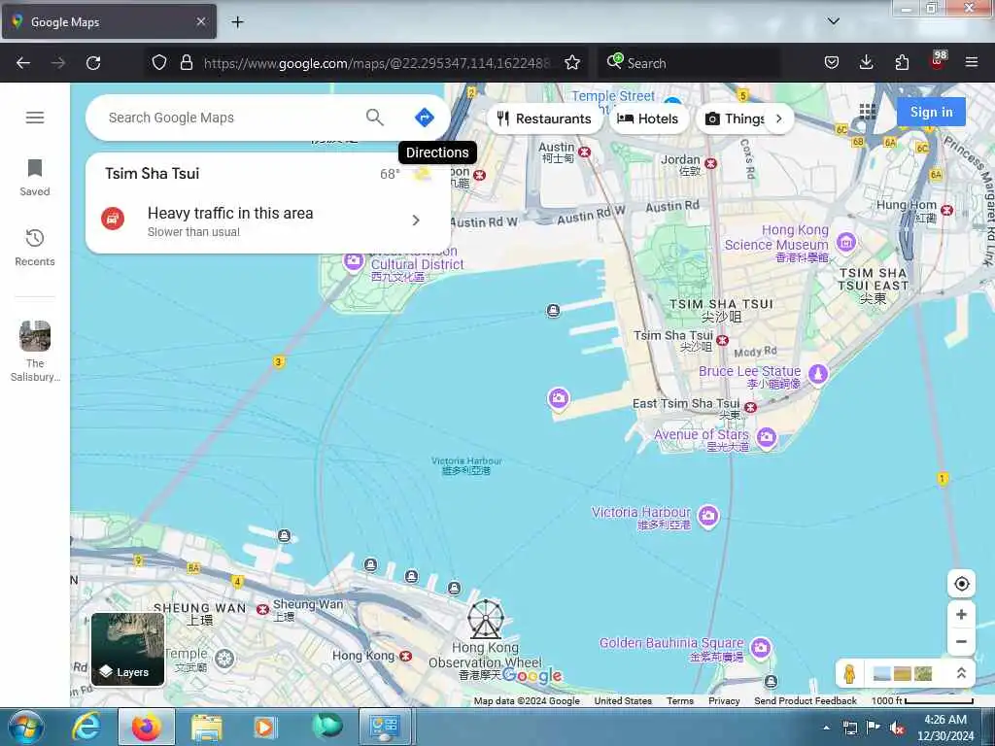This screenshot has height=746, width=995.
Task: Open the Windows Start menu
Action: point(25,727)
